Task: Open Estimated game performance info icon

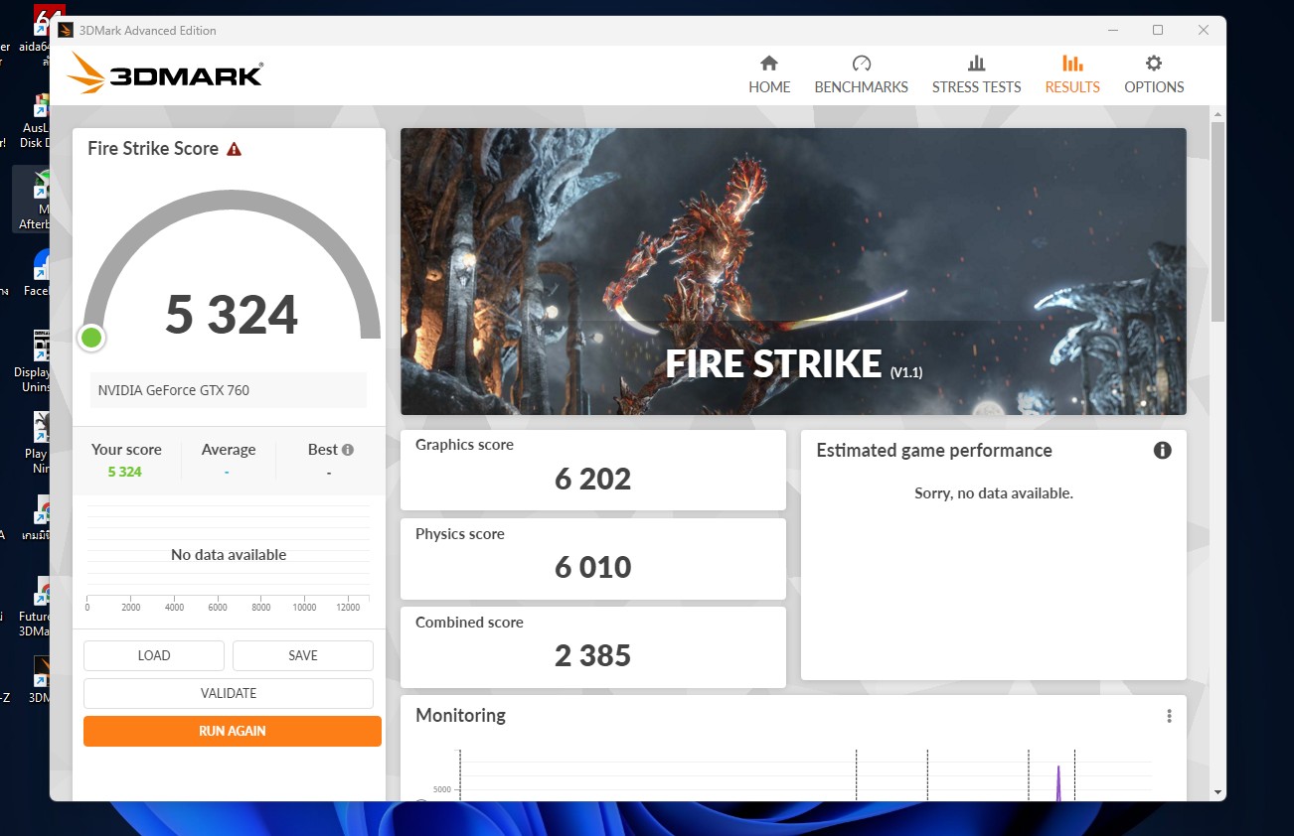Action: coord(1162,451)
